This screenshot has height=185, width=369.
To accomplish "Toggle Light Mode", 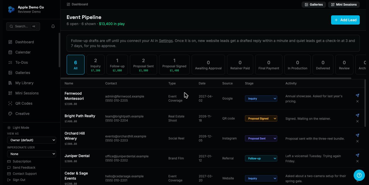I will click(x=18, y=128).
